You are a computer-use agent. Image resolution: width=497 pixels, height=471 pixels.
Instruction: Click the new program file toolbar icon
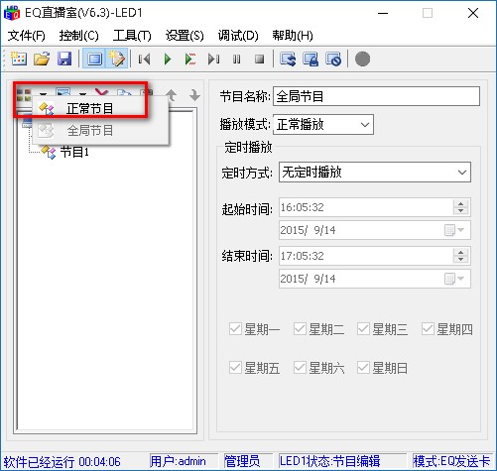(x=18, y=59)
